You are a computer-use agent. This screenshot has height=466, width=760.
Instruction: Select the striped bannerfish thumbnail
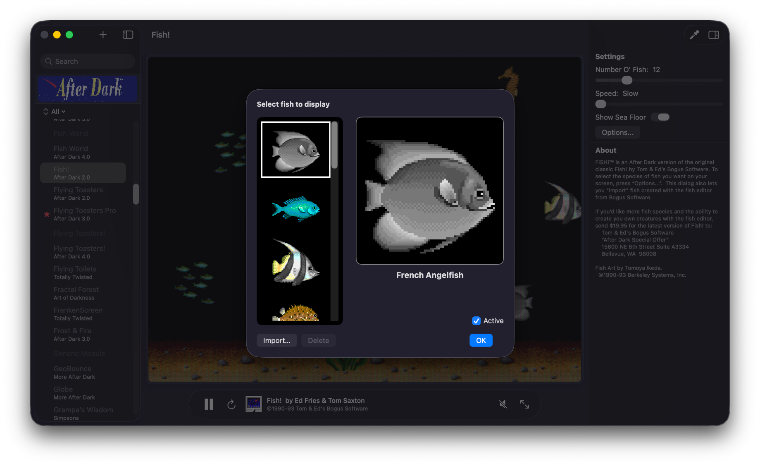[295, 263]
